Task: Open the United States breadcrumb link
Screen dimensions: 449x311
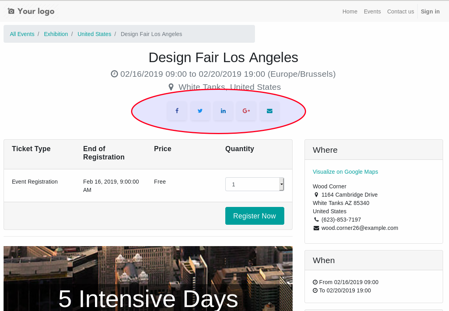Action: 94,34
